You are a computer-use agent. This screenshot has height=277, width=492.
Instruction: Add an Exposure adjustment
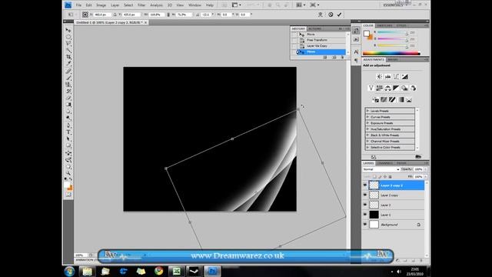pos(405,77)
